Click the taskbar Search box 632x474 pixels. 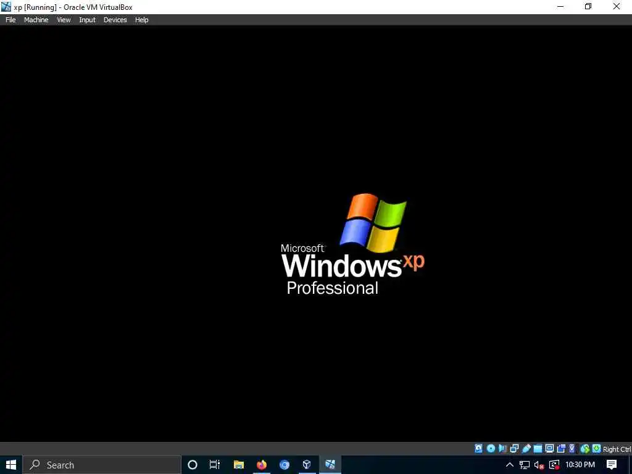click(102, 465)
